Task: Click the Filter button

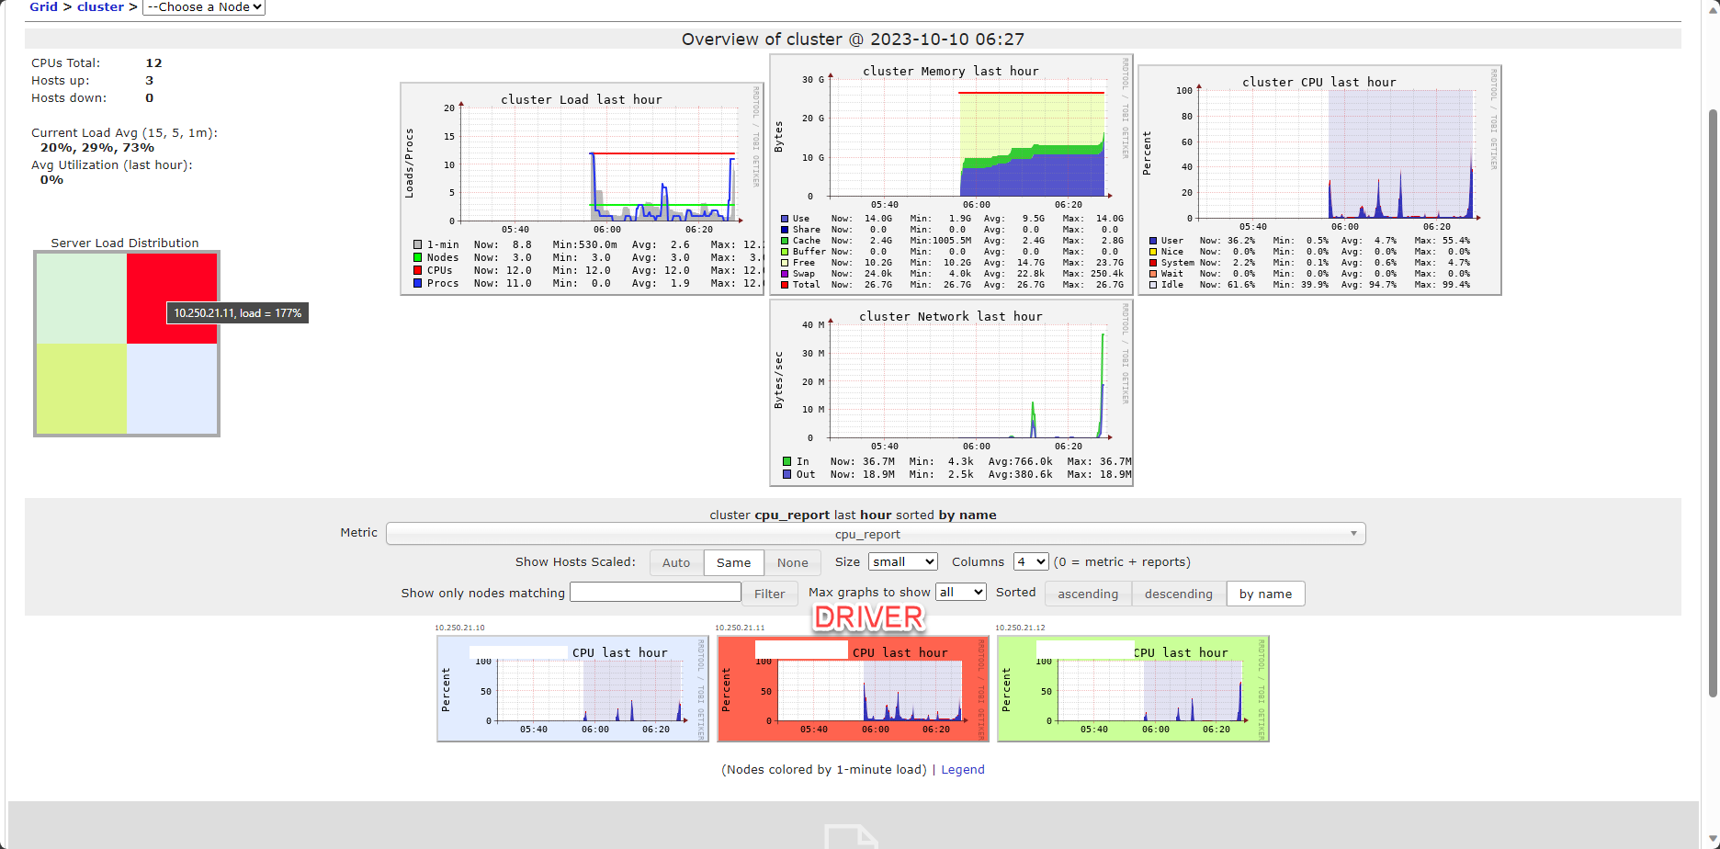Action: point(769,593)
